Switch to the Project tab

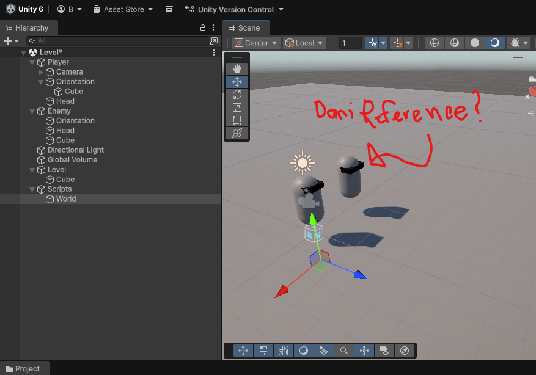(x=23, y=369)
